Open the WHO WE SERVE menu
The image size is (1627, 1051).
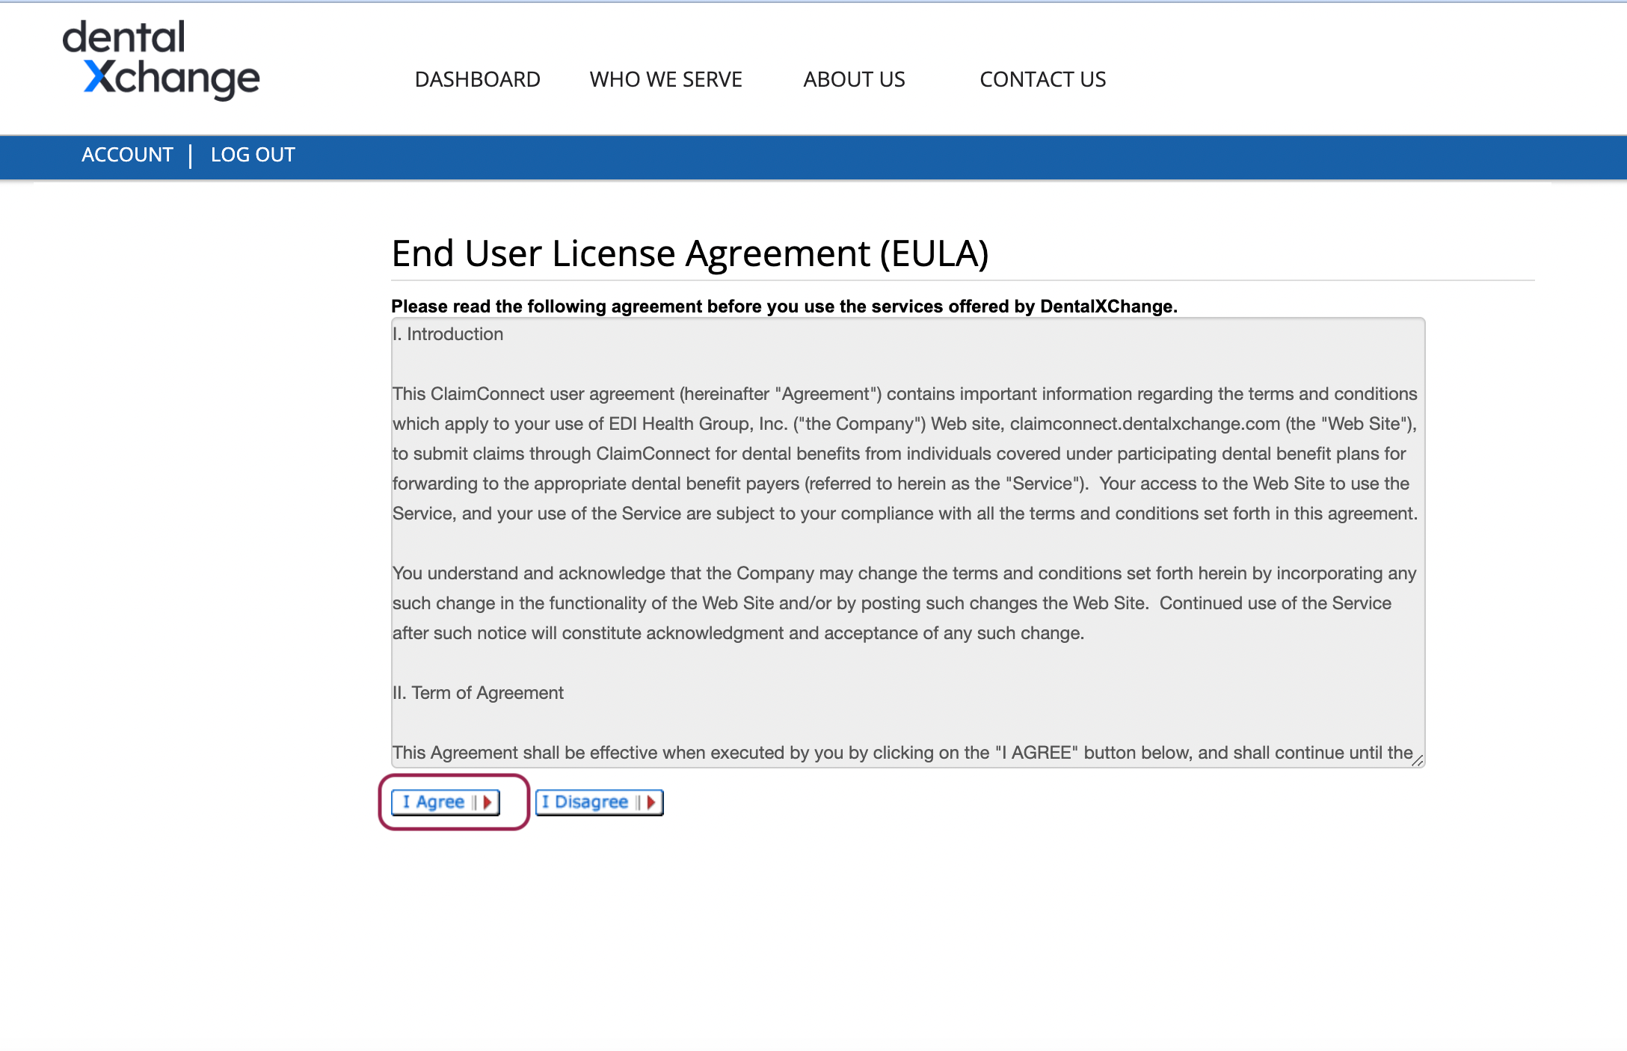click(x=665, y=79)
